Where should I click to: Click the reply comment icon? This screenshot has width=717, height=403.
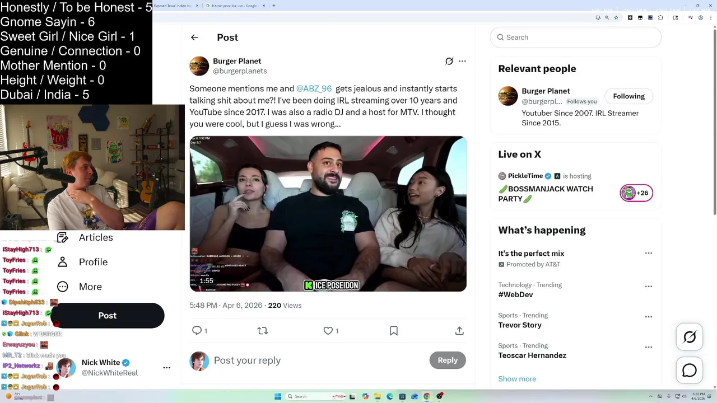click(197, 331)
